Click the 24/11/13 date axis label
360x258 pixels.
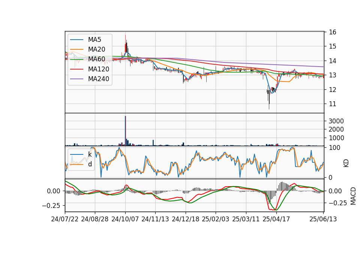pos(155,219)
